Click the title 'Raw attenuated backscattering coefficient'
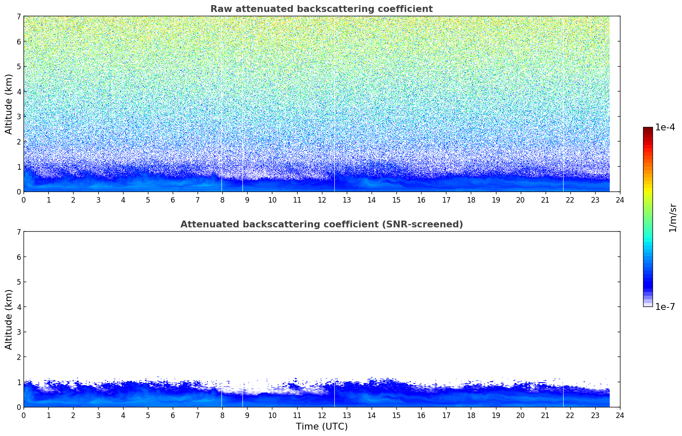 click(322, 9)
